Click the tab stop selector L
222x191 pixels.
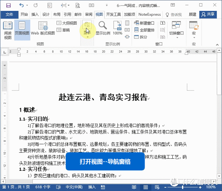[x=5, y=52]
